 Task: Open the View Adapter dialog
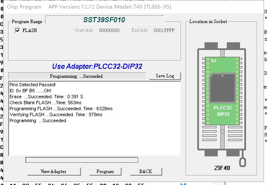click(53, 171)
